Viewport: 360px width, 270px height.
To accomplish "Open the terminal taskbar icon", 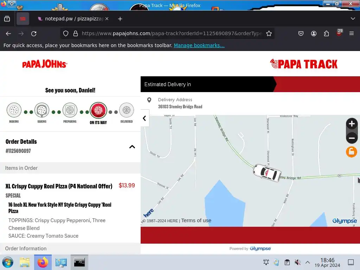I will click(x=79, y=262).
